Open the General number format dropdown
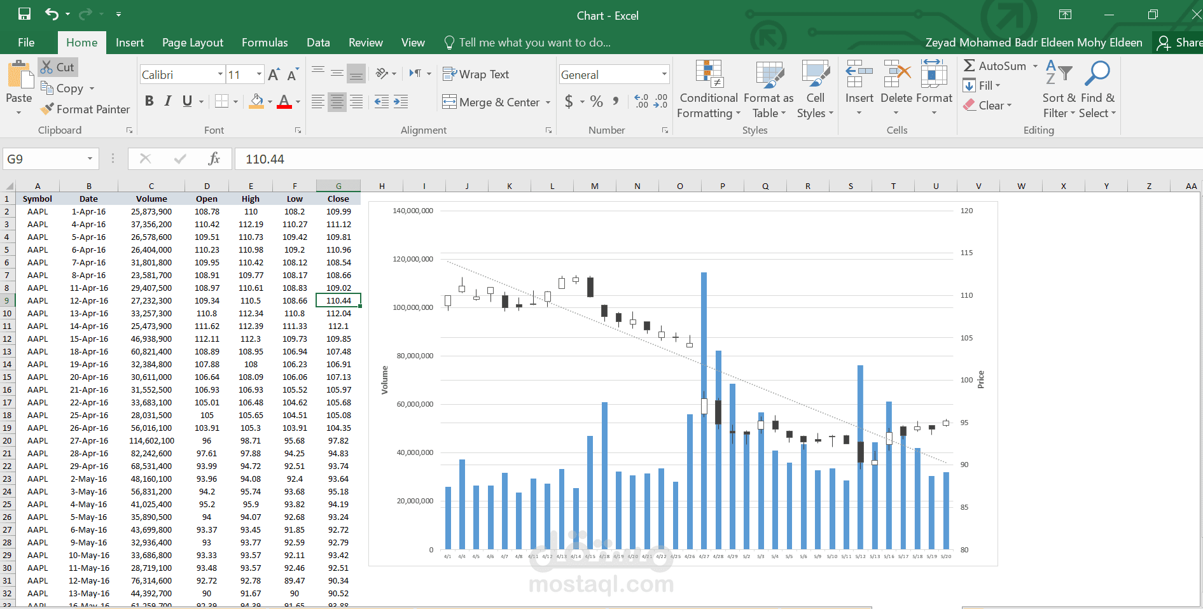Screen dimensions: 1203x609 point(664,74)
